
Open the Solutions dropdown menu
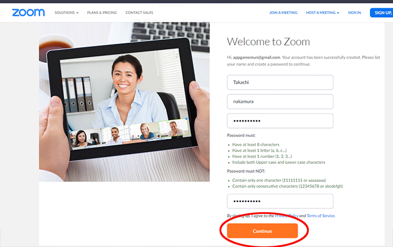coord(66,12)
